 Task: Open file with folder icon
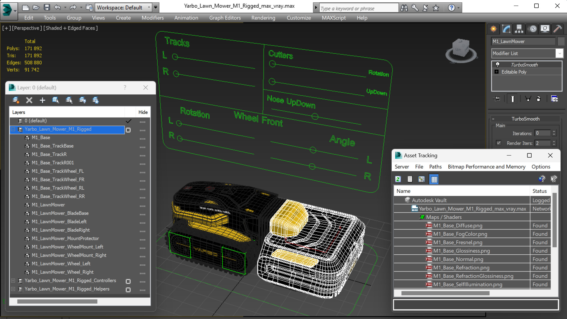(x=36, y=7)
